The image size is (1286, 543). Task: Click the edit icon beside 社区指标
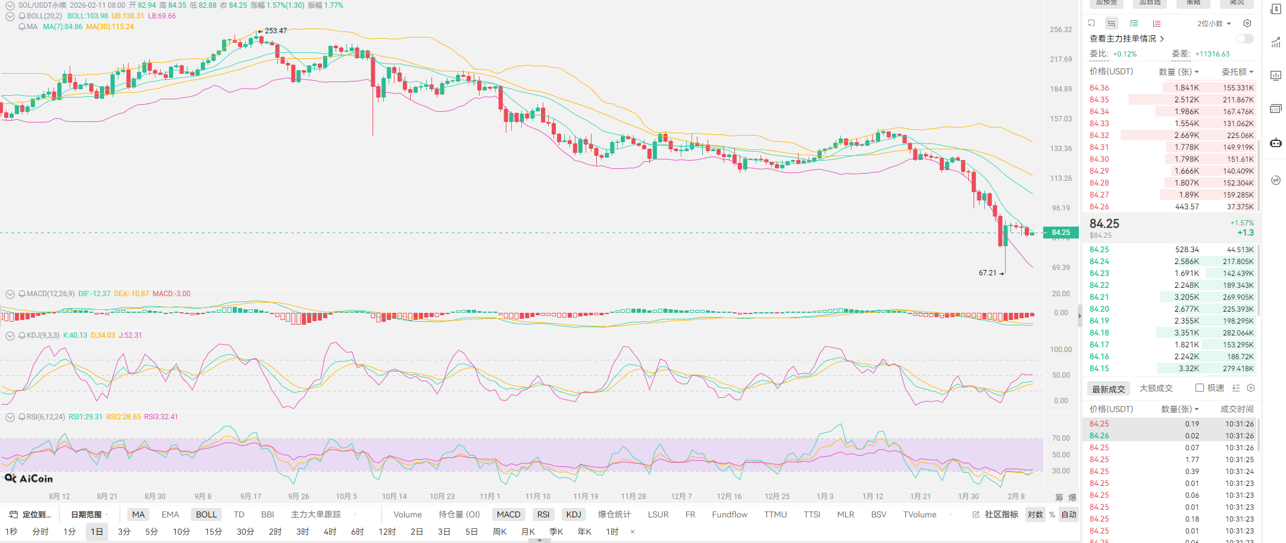pyautogui.click(x=976, y=514)
